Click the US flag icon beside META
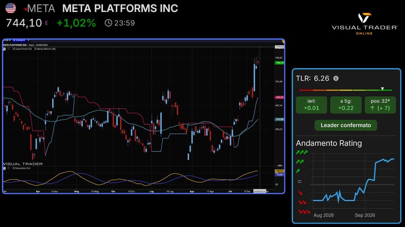Image resolution: width=405 pixels, height=227 pixels. coord(11,8)
